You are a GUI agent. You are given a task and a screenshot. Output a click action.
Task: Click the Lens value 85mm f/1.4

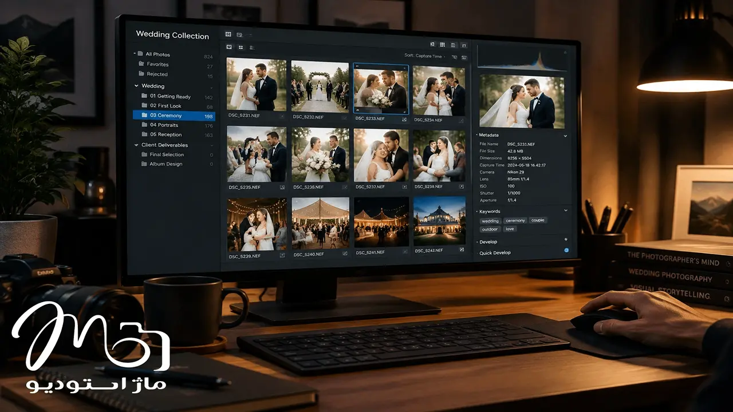pyautogui.click(x=519, y=179)
